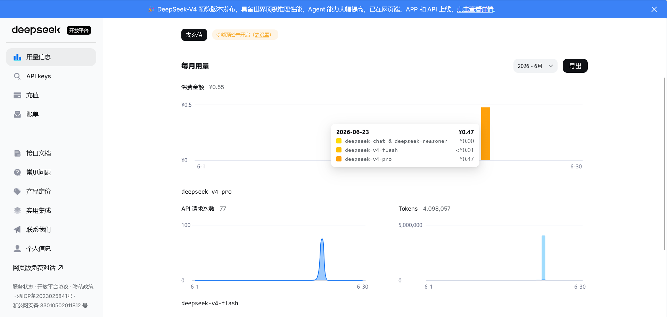Click the deepseek-v4-flash section title

210,303
